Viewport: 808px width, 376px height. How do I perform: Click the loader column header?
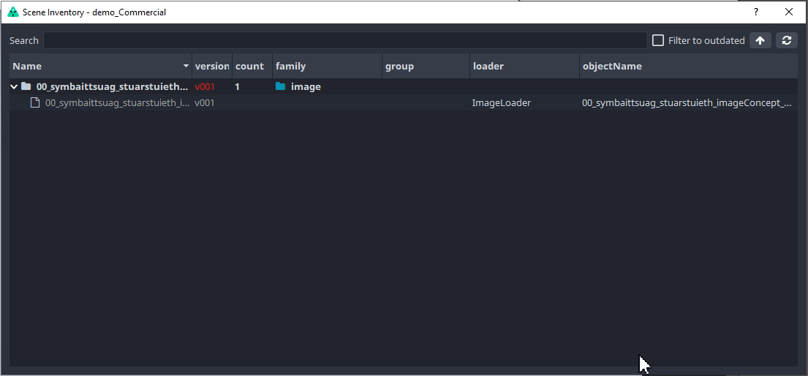coord(524,67)
